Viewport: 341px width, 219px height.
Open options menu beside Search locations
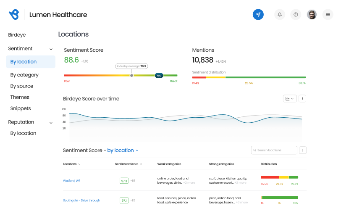click(x=303, y=150)
